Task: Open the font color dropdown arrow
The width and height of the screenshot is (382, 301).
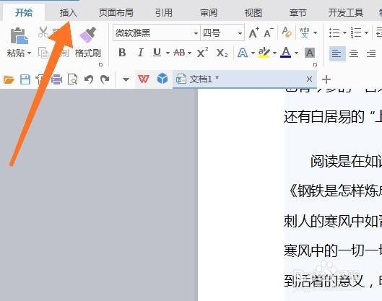Action: click(x=296, y=53)
